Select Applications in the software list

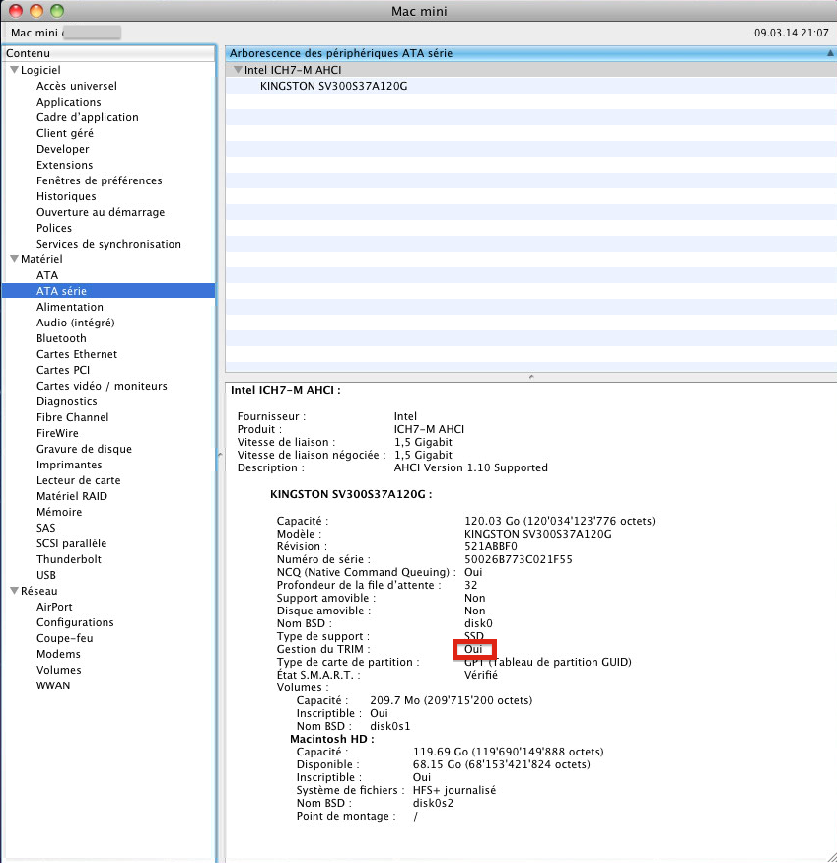[x=68, y=102]
